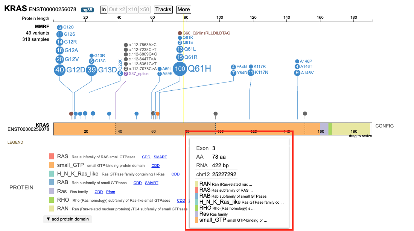Select the purple X37_splice variant marker
This screenshot has width=414, height=231.
pyautogui.click(x=126, y=73)
